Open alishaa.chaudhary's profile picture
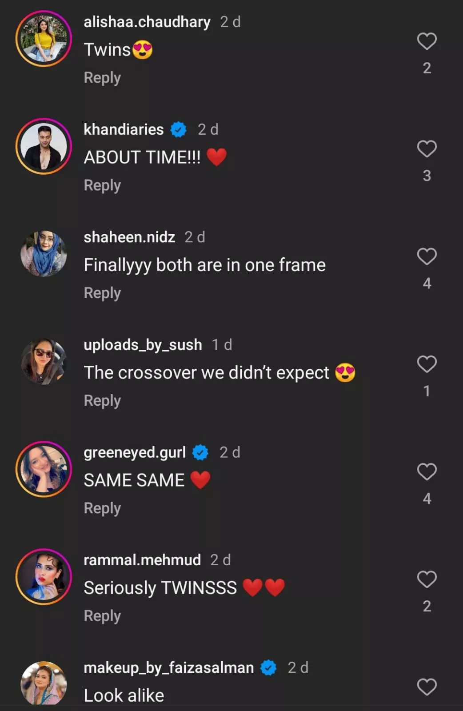 44,39
